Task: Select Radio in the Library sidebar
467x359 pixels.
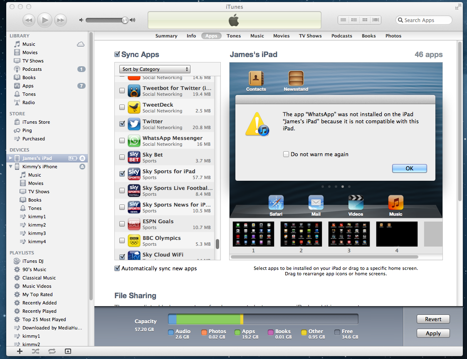Action: [28, 102]
